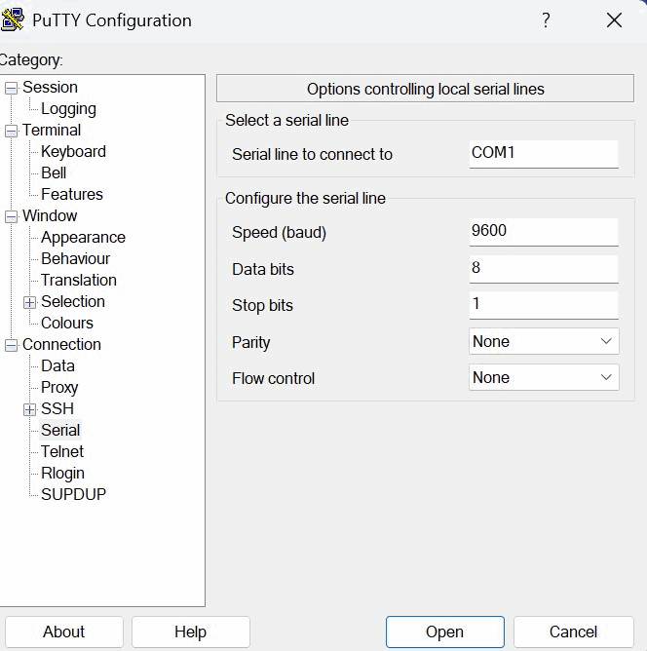This screenshot has width=647, height=651.
Task: Select the Session category
Action: pyautogui.click(x=50, y=87)
